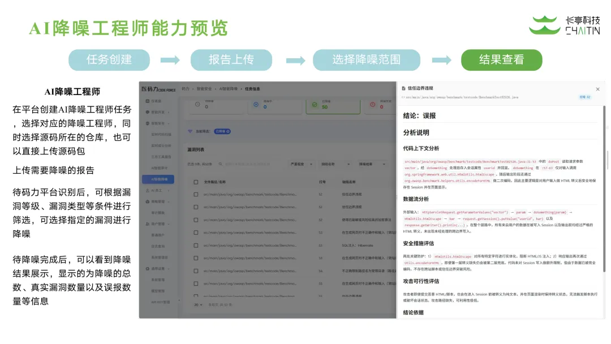Close the 信任边界违规 detail panel
The width and height of the screenshot is (611, 344).
coord(598,89)
